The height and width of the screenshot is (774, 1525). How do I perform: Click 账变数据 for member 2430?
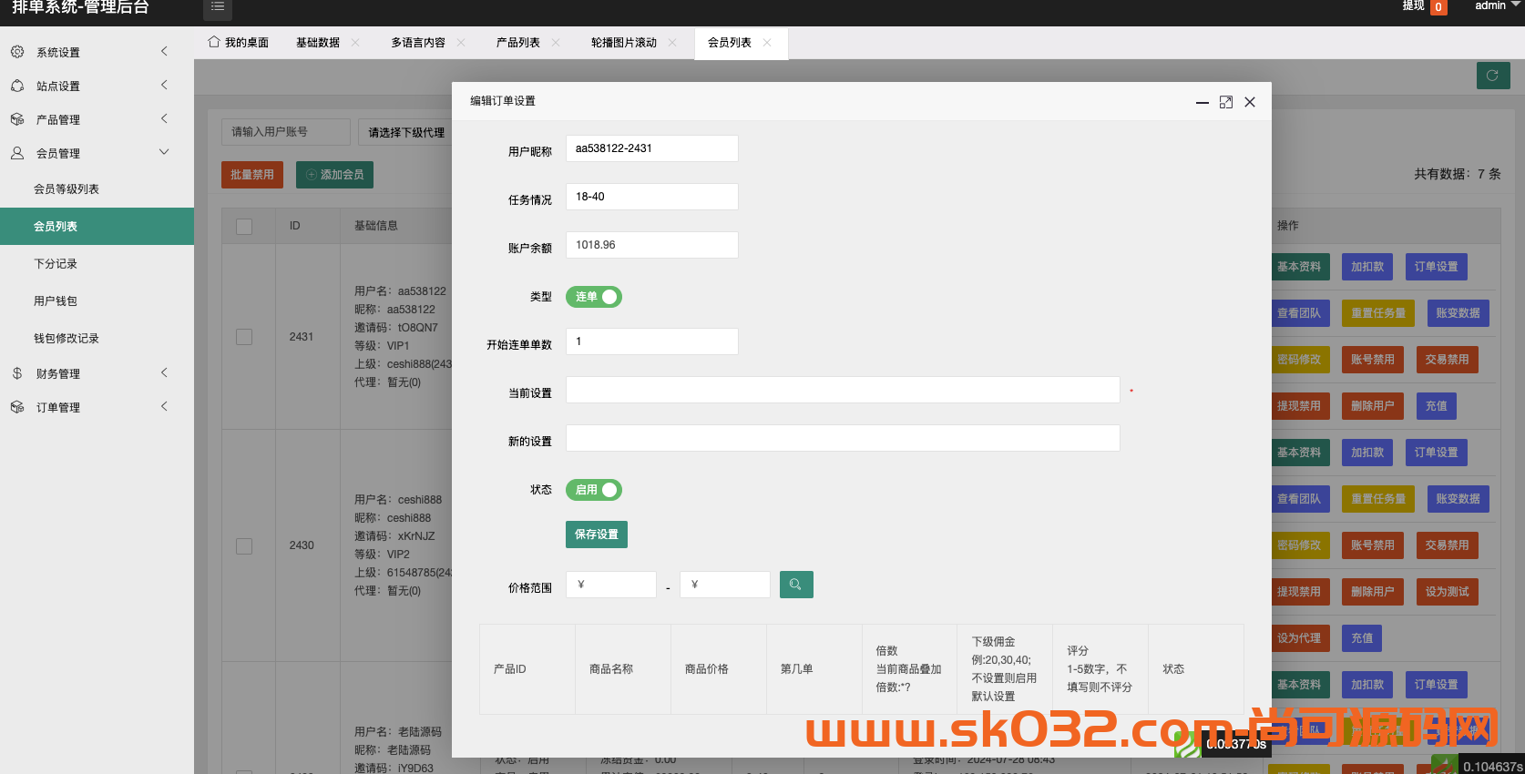(1458, 499)
